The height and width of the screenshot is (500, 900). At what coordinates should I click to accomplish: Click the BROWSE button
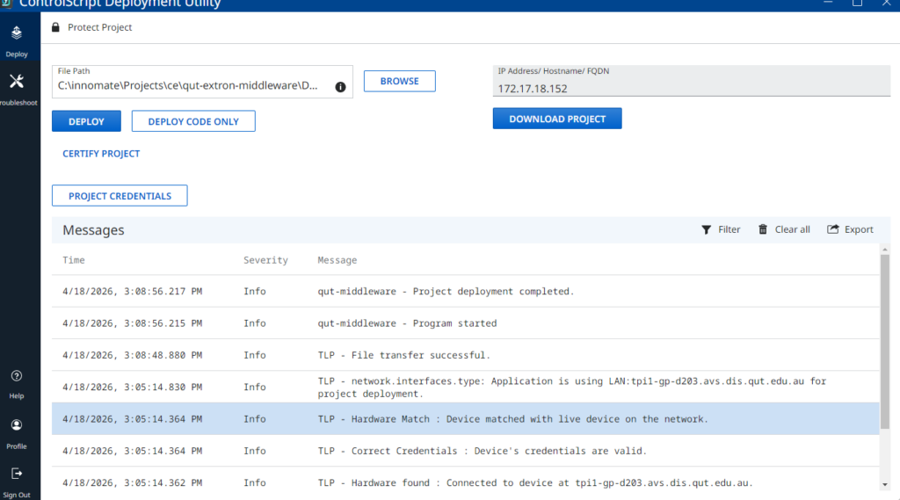pyautogui.click(x=399, y=81)
